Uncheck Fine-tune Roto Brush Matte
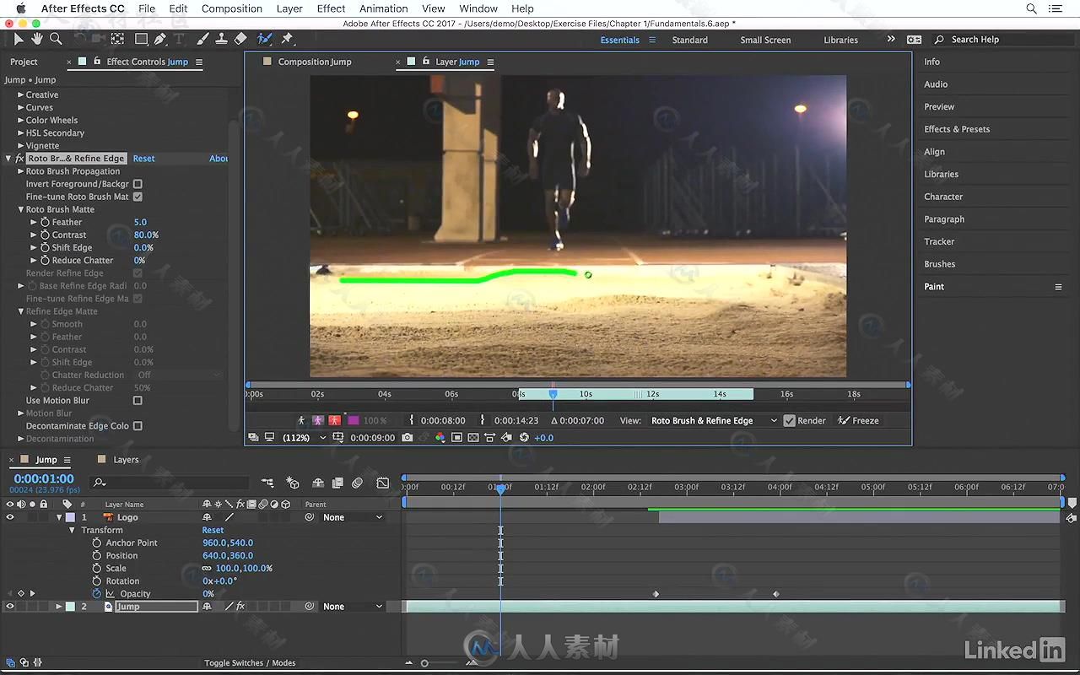Image resolution: width=1080 pixels, height=675 pixels. coord(138,197)
